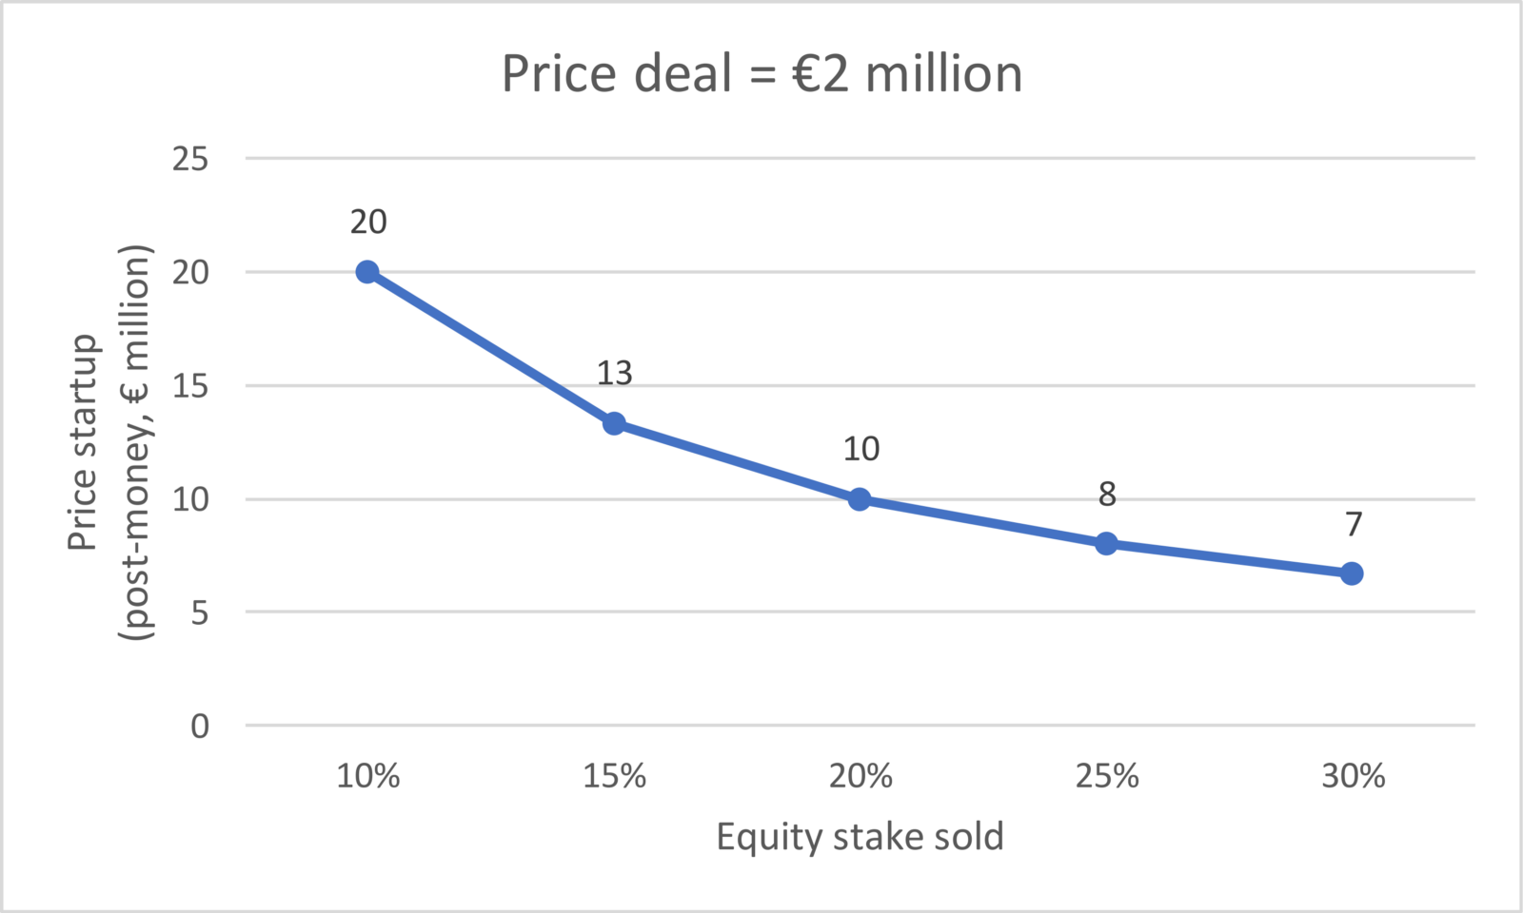Select the "30%" horizontal axis label
The image size is (1523, 913).
point(1353,777)
